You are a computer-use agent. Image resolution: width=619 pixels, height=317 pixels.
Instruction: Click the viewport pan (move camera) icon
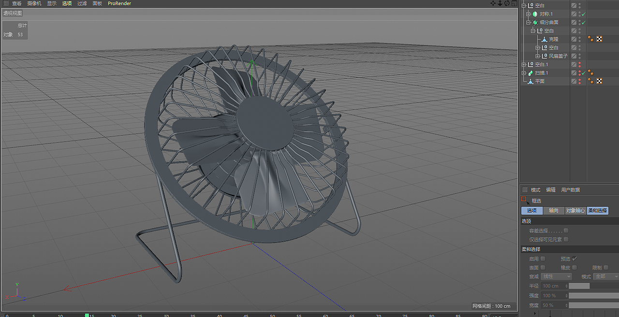(493, 3)
